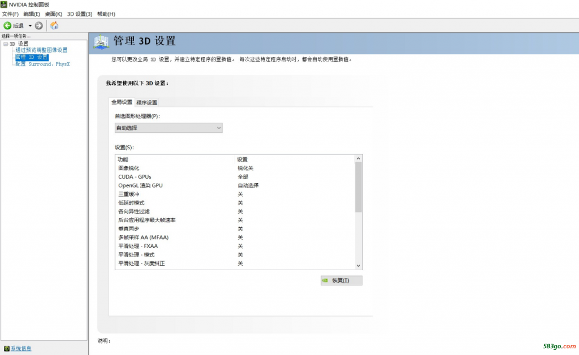Open the 帮助(H) menu

point(106,14)
